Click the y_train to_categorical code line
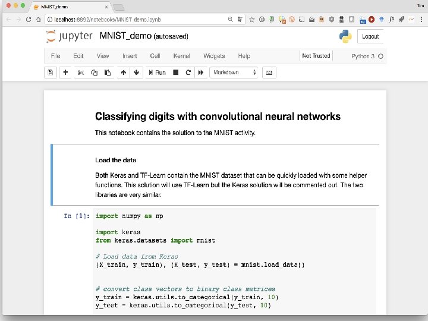The height and width of the screenshot is (321, 428). (x=187, y=297)
